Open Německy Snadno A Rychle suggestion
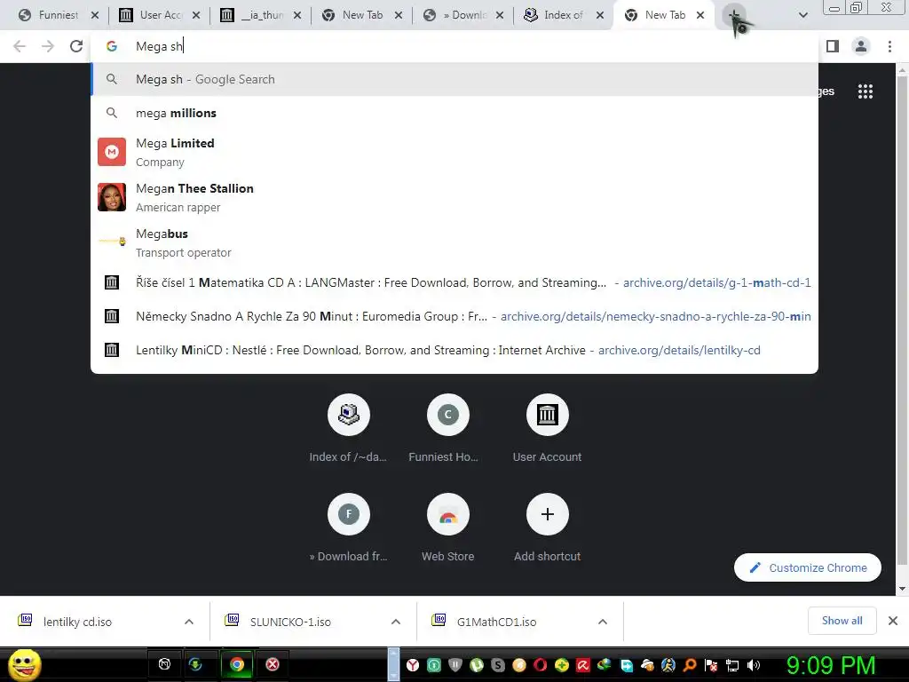Viewport: 909px width, 682px height. point(454,316)
